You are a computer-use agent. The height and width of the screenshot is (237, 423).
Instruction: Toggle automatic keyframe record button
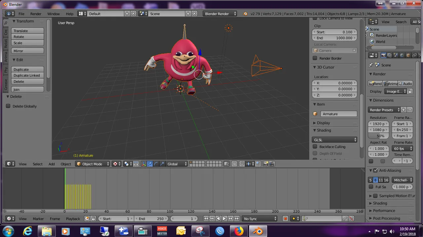tap(286, 219)
